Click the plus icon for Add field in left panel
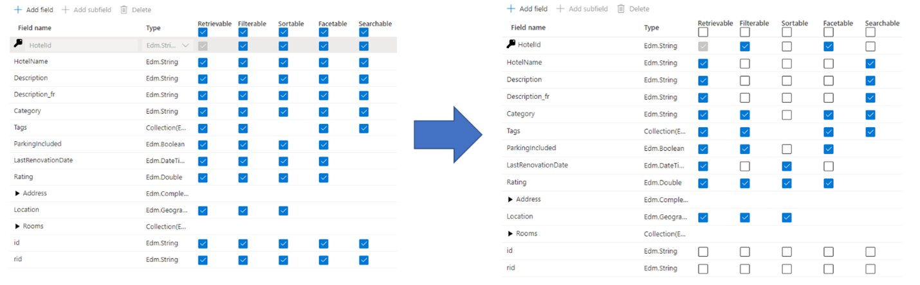 pyautogui.click(x=18, y=10)
